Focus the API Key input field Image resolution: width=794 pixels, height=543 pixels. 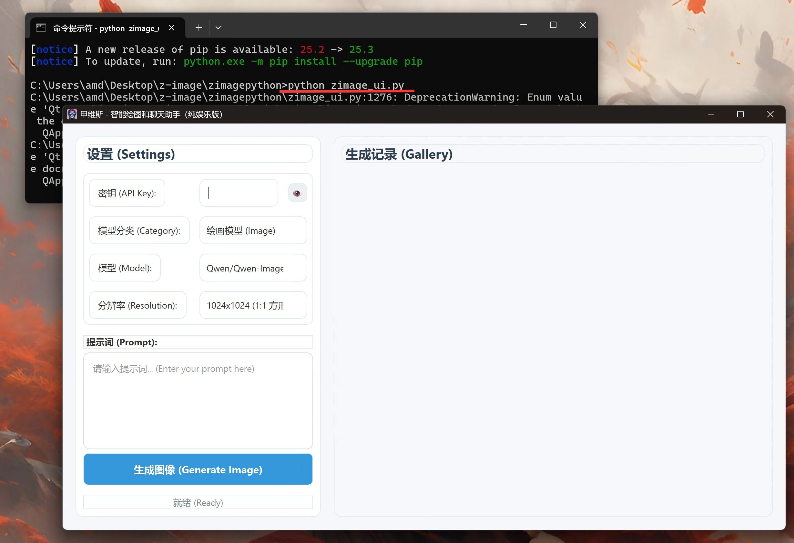coord(239,193)
